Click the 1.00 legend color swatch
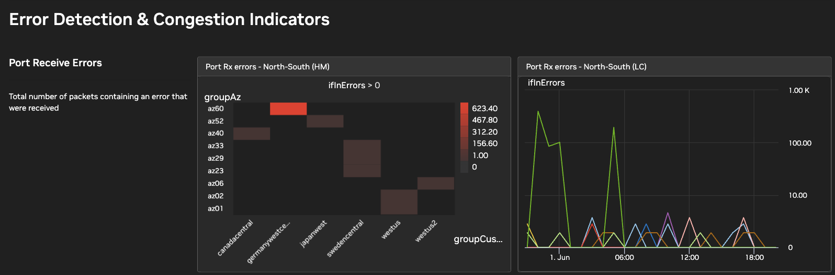835x275 pixels. tap(465, 156)
